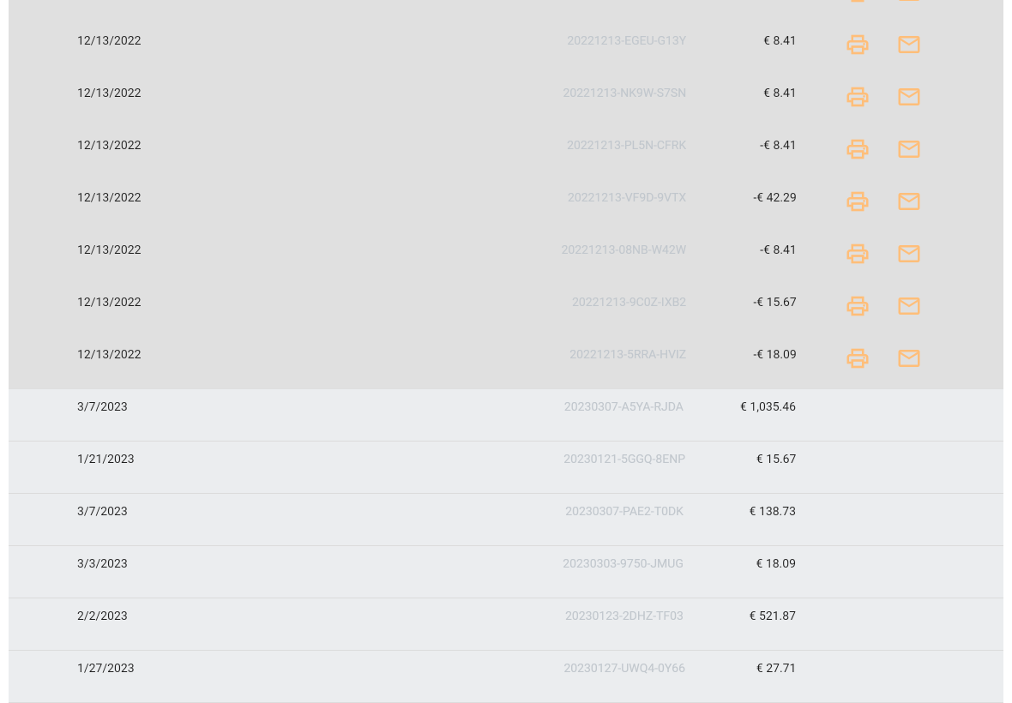Image resolution: width=1012 pixels, height=703 pixels.
Task: Print the invoice 20221213-NK9W-S7SN
Action: tap(858, 97)
